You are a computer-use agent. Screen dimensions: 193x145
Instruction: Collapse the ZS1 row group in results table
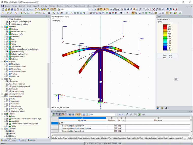(59, 123)
